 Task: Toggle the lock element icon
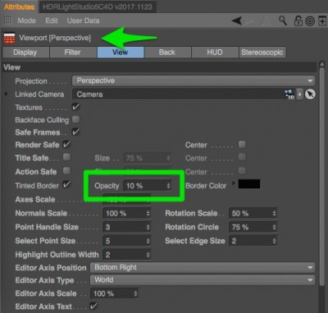coord(298,20)
